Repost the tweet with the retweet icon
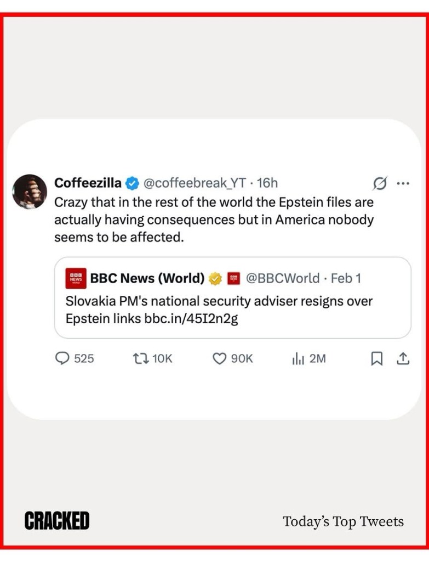 (140, 358)
